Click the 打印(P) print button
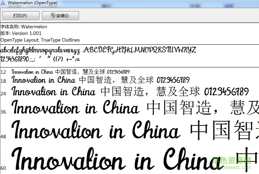Viewport: 259px width, 174px height. click(x=21, y=15)
